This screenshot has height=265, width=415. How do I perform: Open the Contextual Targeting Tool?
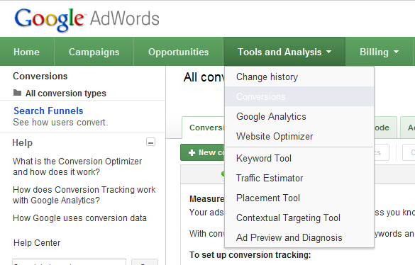pyautogui.click(x=299, y=218)
